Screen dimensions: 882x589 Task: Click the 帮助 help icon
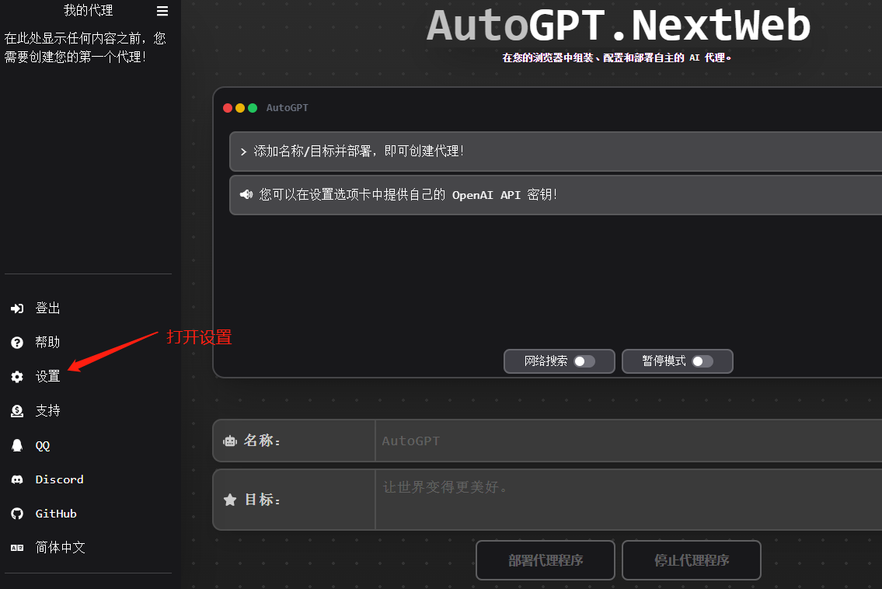[x=16, y=342]
